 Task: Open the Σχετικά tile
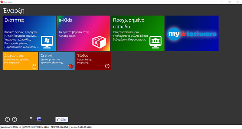pos(57,61)
